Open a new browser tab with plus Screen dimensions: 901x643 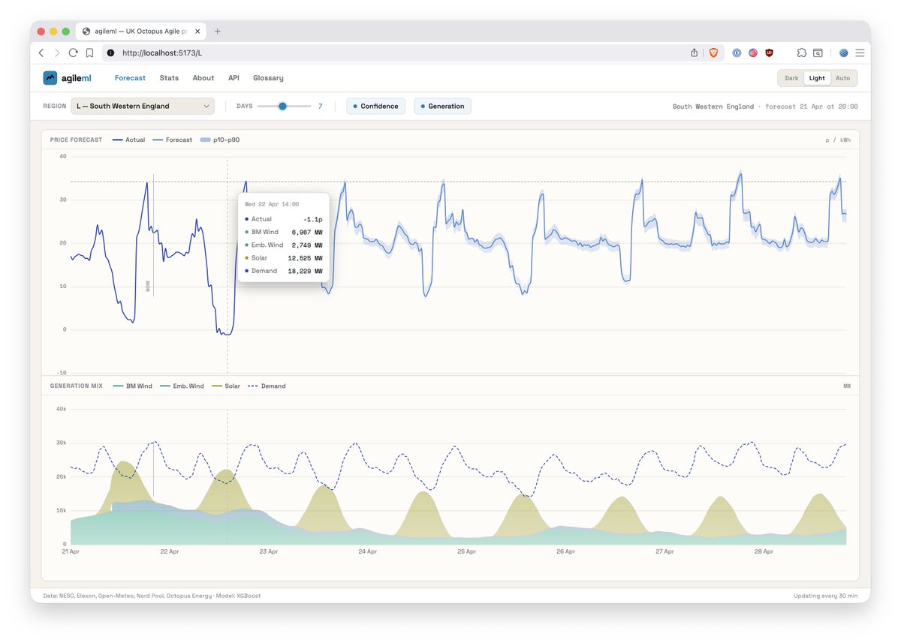(218, 32)
